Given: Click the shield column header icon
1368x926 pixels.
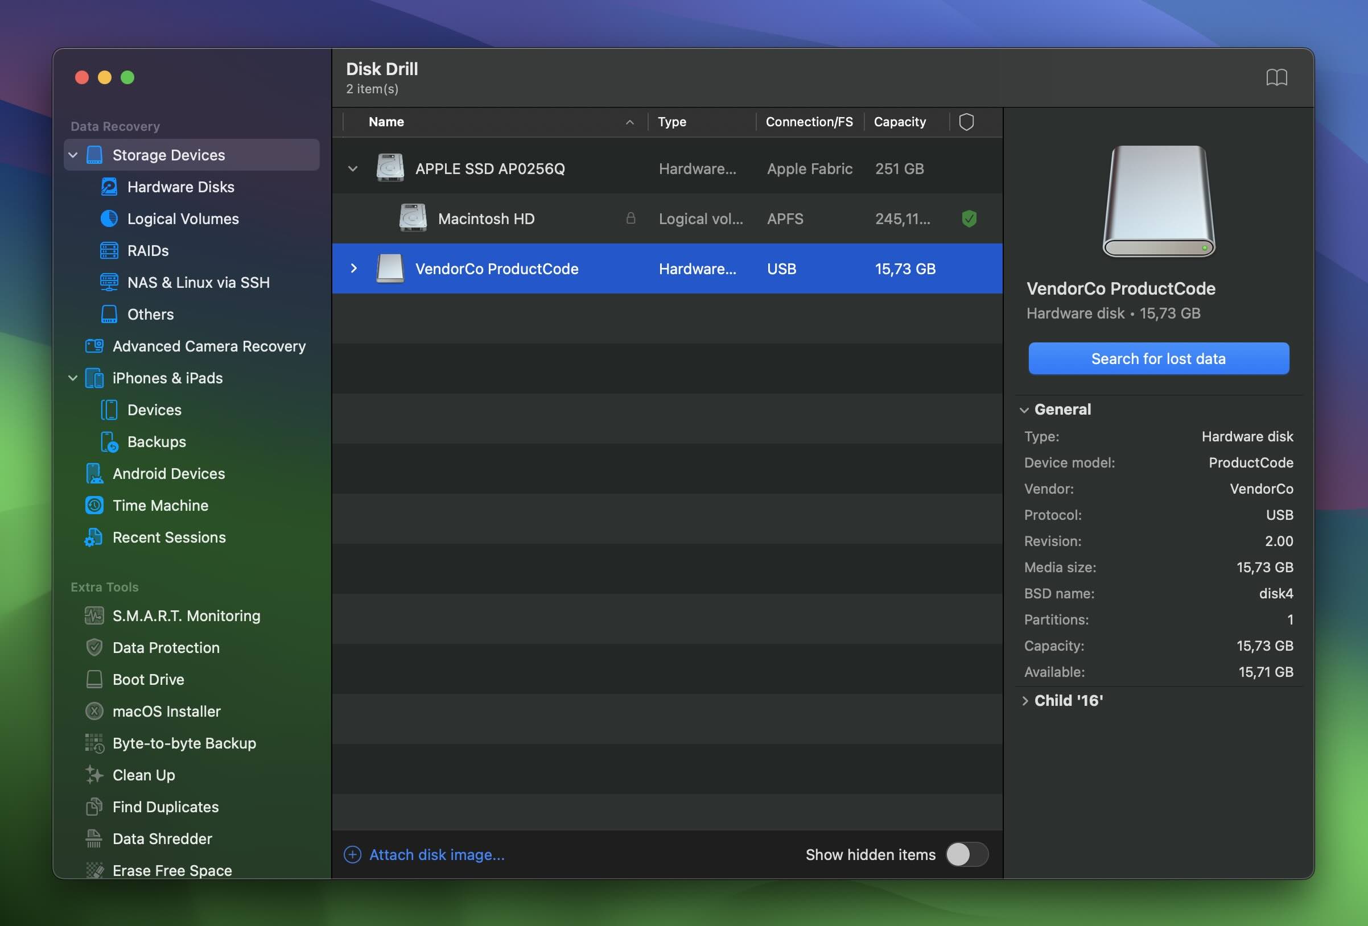Looking at the screenshot, I should point(966,122).
